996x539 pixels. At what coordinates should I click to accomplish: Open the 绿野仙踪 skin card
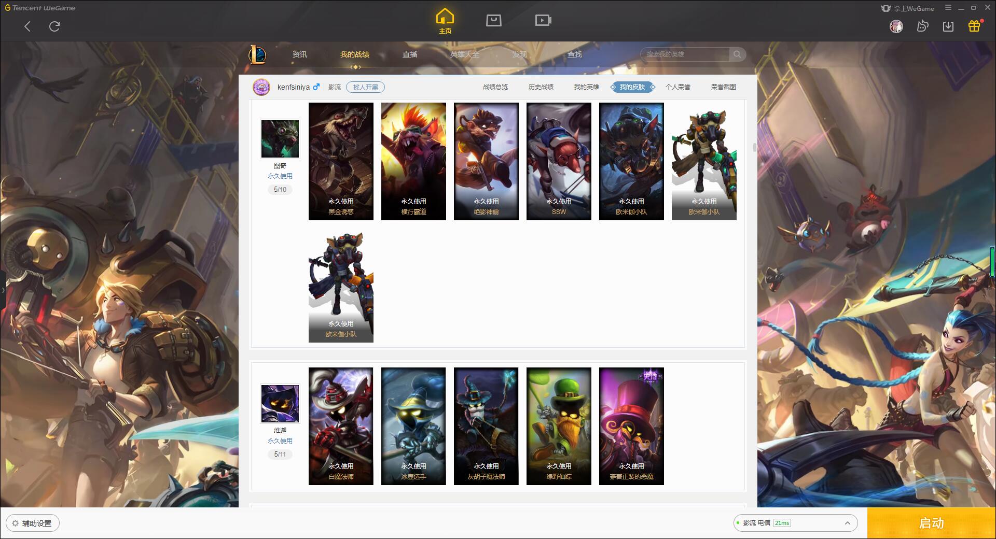coord(559,426)
